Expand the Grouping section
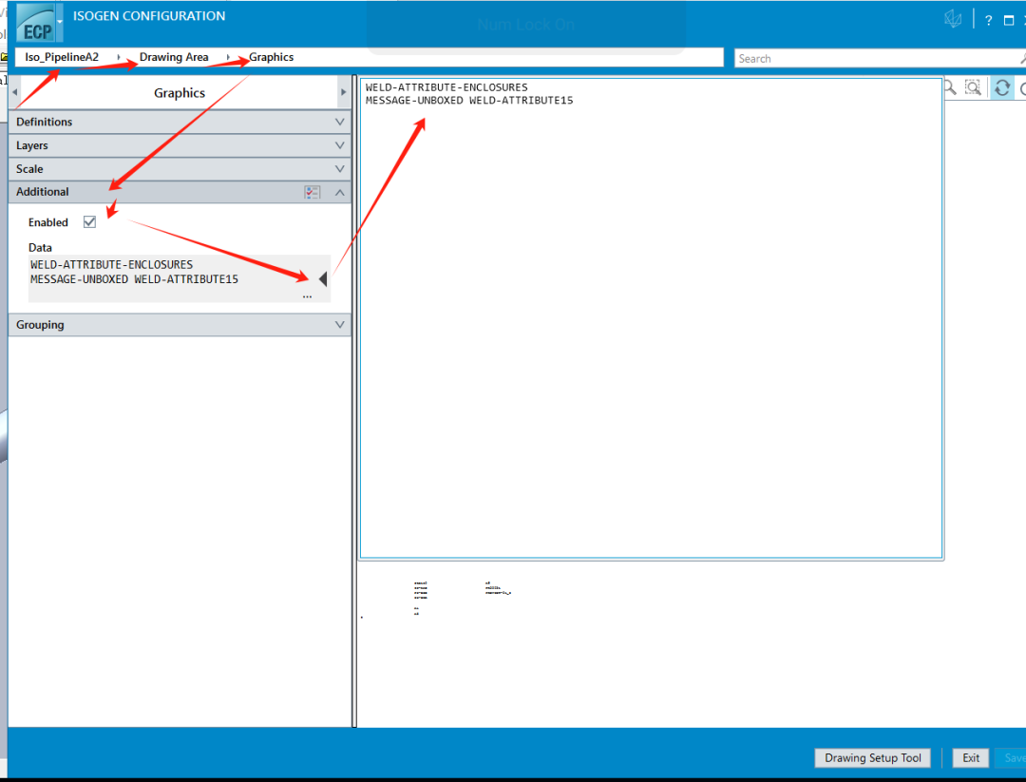This screenshot has width=1026, height=782. click(180, 325)
